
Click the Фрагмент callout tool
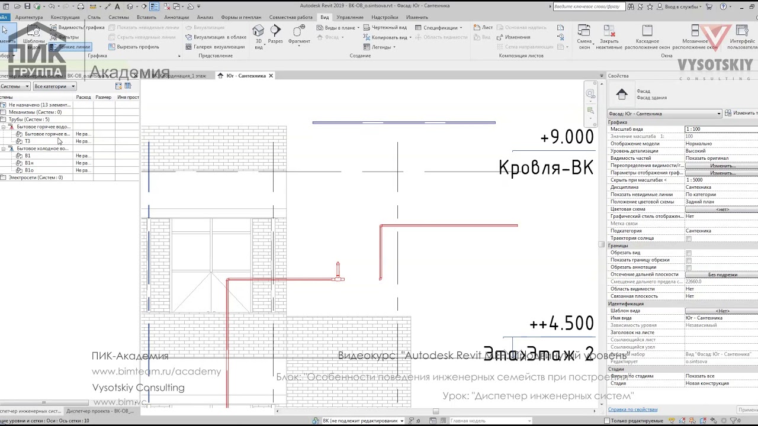(x=299, y=35)
